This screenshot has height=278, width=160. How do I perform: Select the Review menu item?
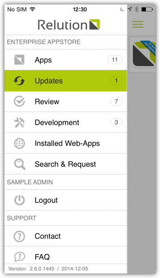coord(66,101)
